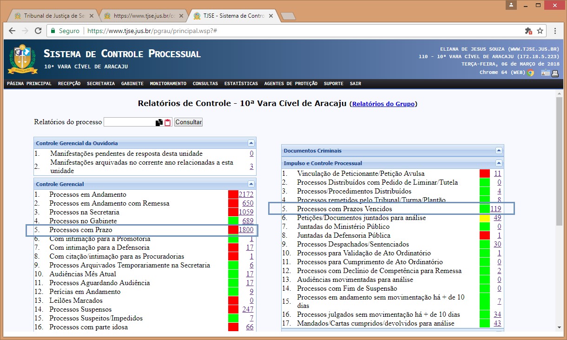Click the printer icon in the header

point(555,73)
